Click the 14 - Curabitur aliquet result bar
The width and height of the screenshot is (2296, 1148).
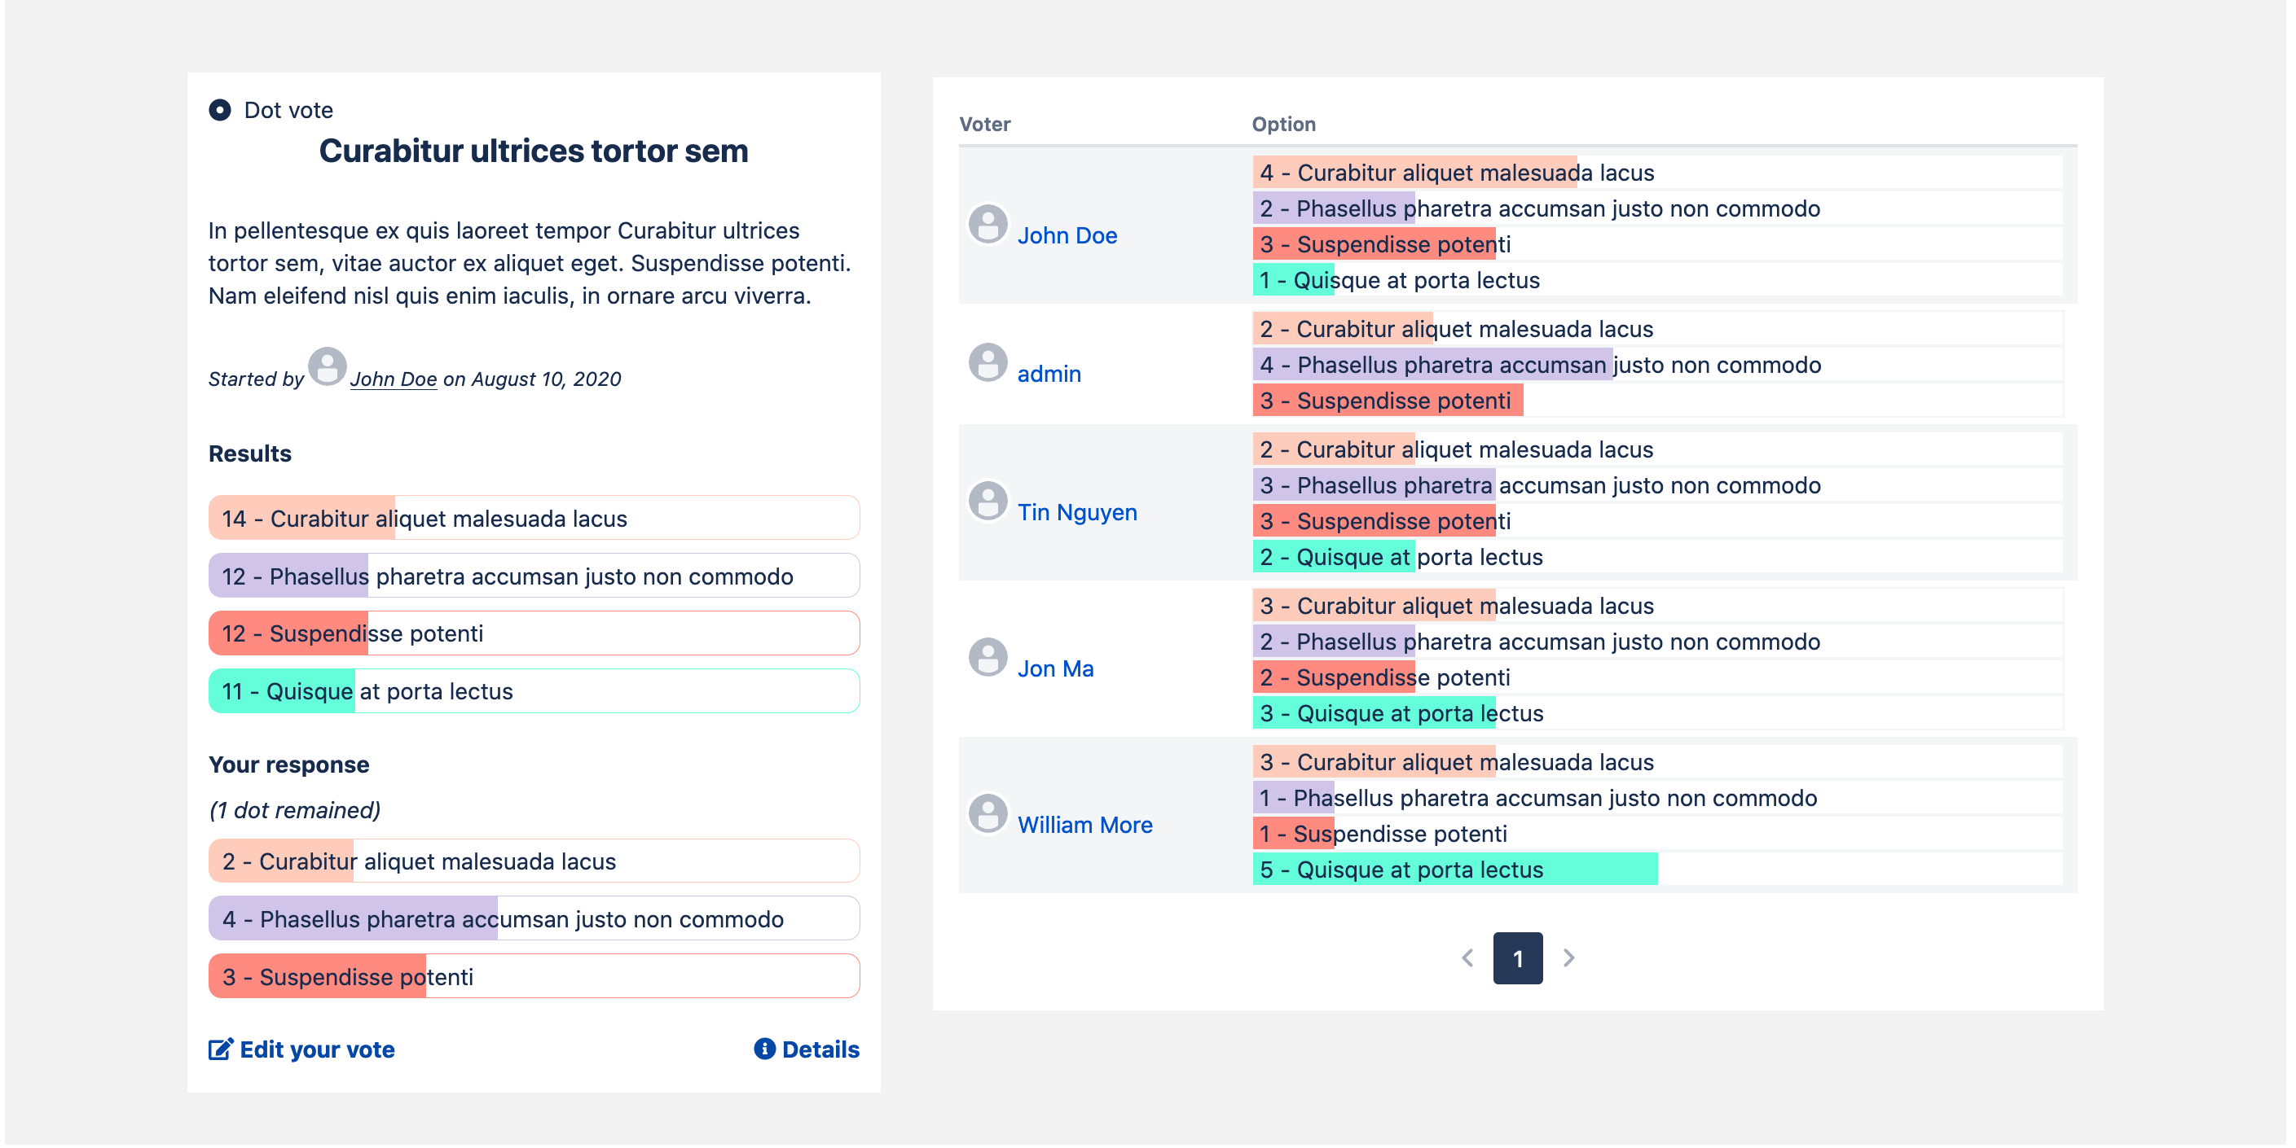[x=533, y=519]
